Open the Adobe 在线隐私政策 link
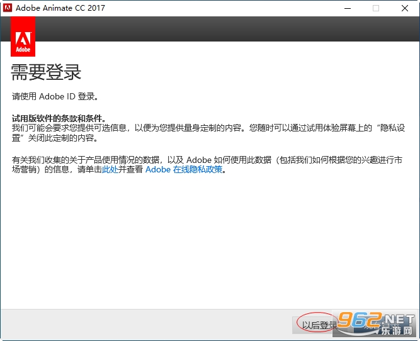The width and height of the screenshot is (420, 341). click(184, 169)
